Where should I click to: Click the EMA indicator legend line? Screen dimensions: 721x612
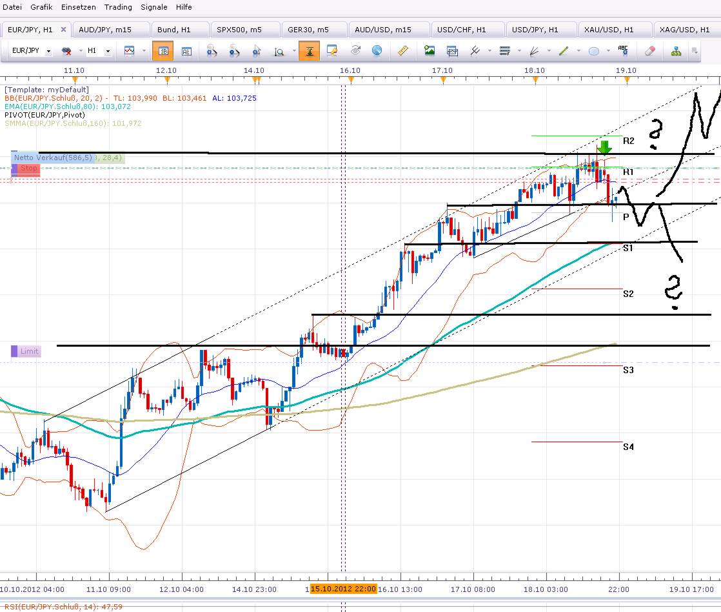click(x=68, y=107)
